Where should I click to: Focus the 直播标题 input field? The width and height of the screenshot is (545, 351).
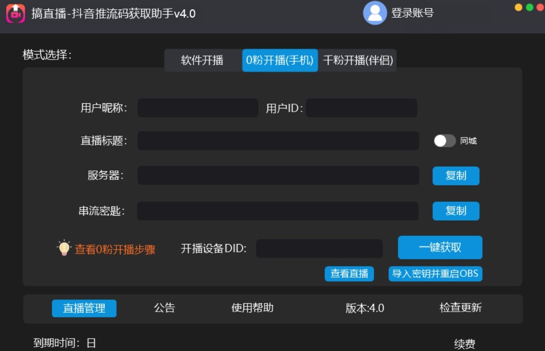coord(278,140)
